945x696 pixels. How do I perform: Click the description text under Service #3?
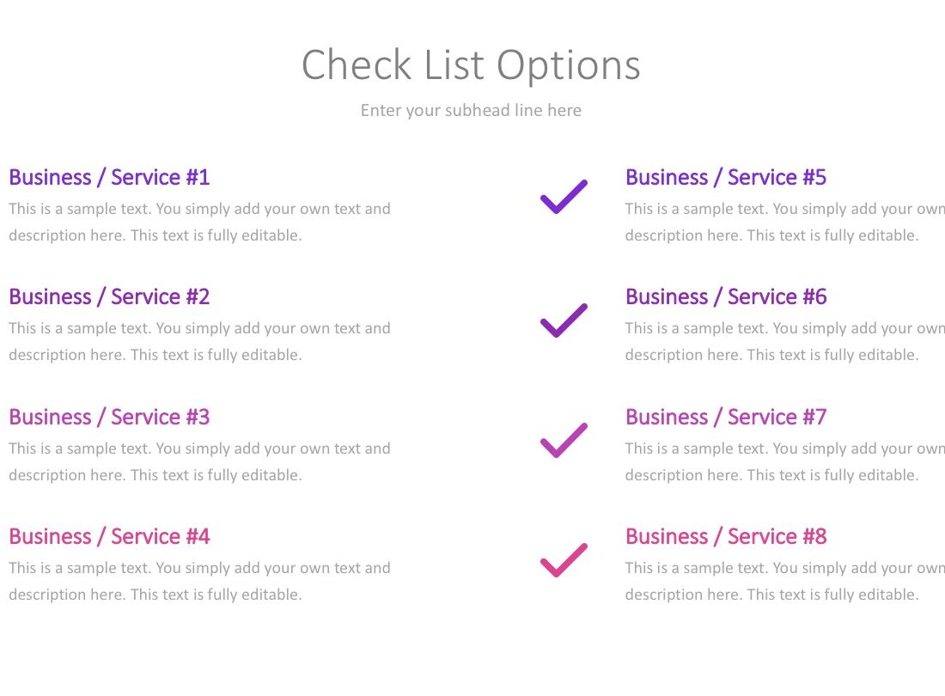click(x=199, y=461)
